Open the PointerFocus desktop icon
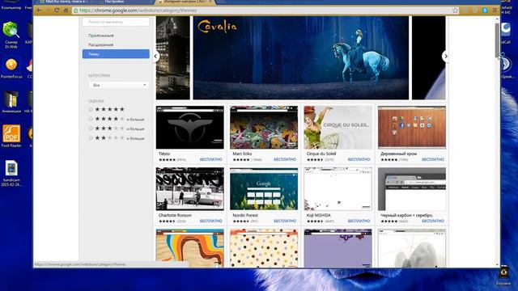The width and height of the screenshot is (518, 291). click(x=11, y=68)
